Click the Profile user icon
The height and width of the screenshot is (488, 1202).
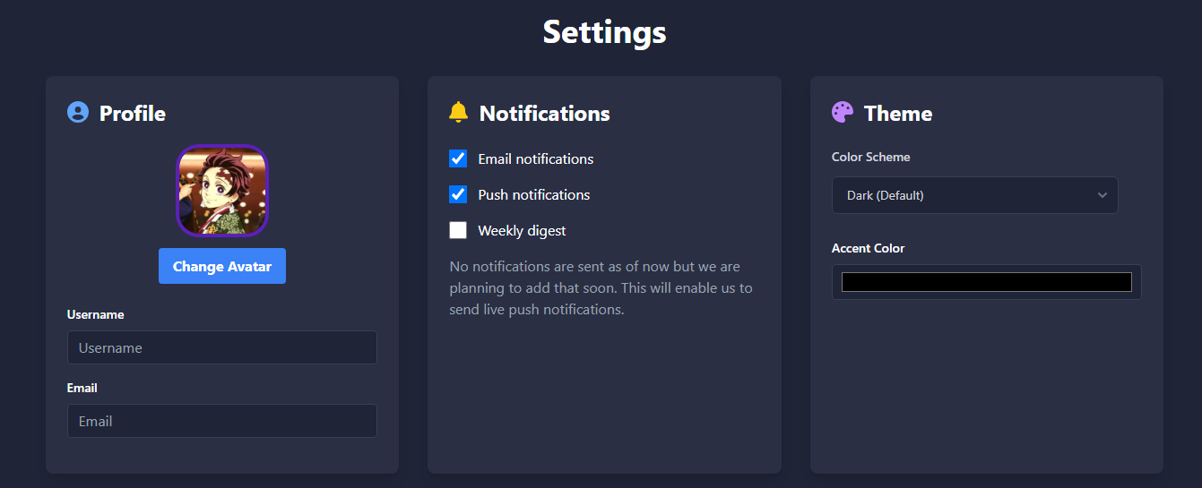click(x=78, y=113)
